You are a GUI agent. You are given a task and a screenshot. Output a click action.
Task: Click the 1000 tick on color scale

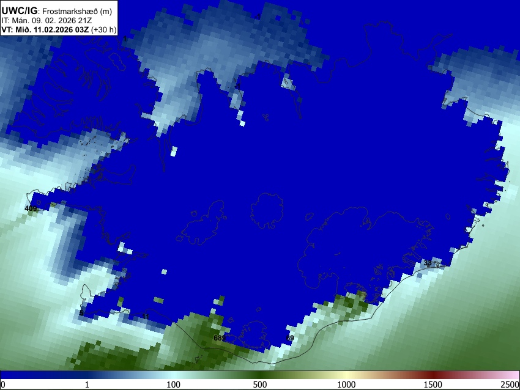(x=346, y=384)
